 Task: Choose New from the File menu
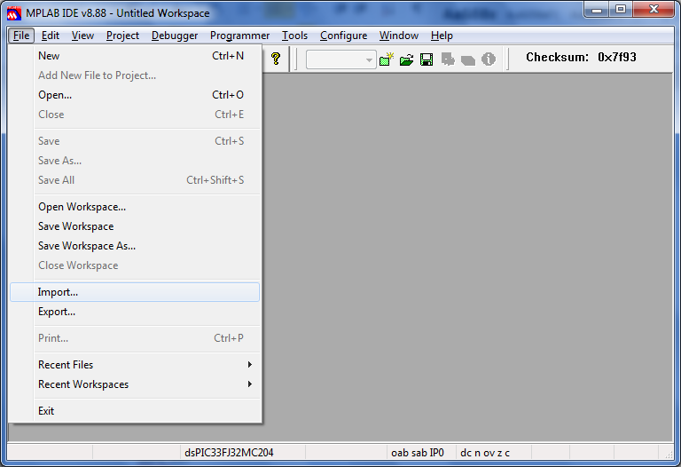click(135, 56)
